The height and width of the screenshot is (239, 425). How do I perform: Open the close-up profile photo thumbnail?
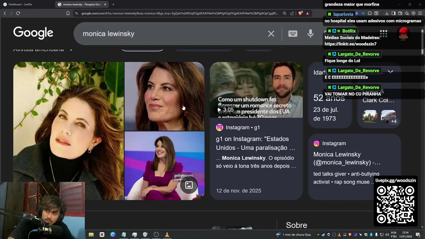click(164, 96)
